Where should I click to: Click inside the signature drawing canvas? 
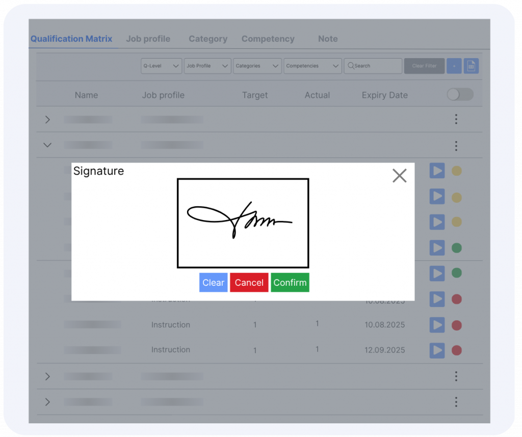243,223
